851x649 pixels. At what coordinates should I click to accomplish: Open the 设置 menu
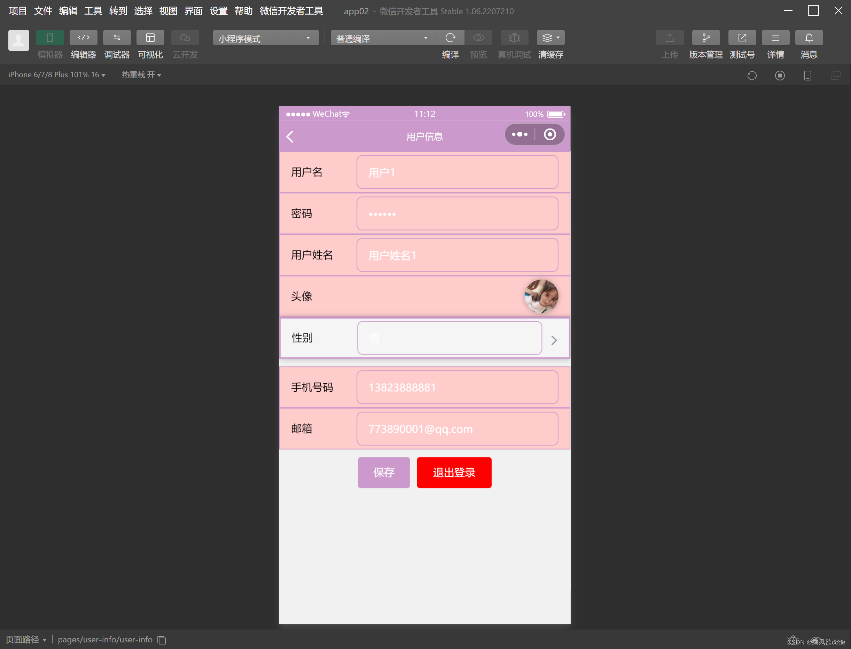tap(218, 11)
